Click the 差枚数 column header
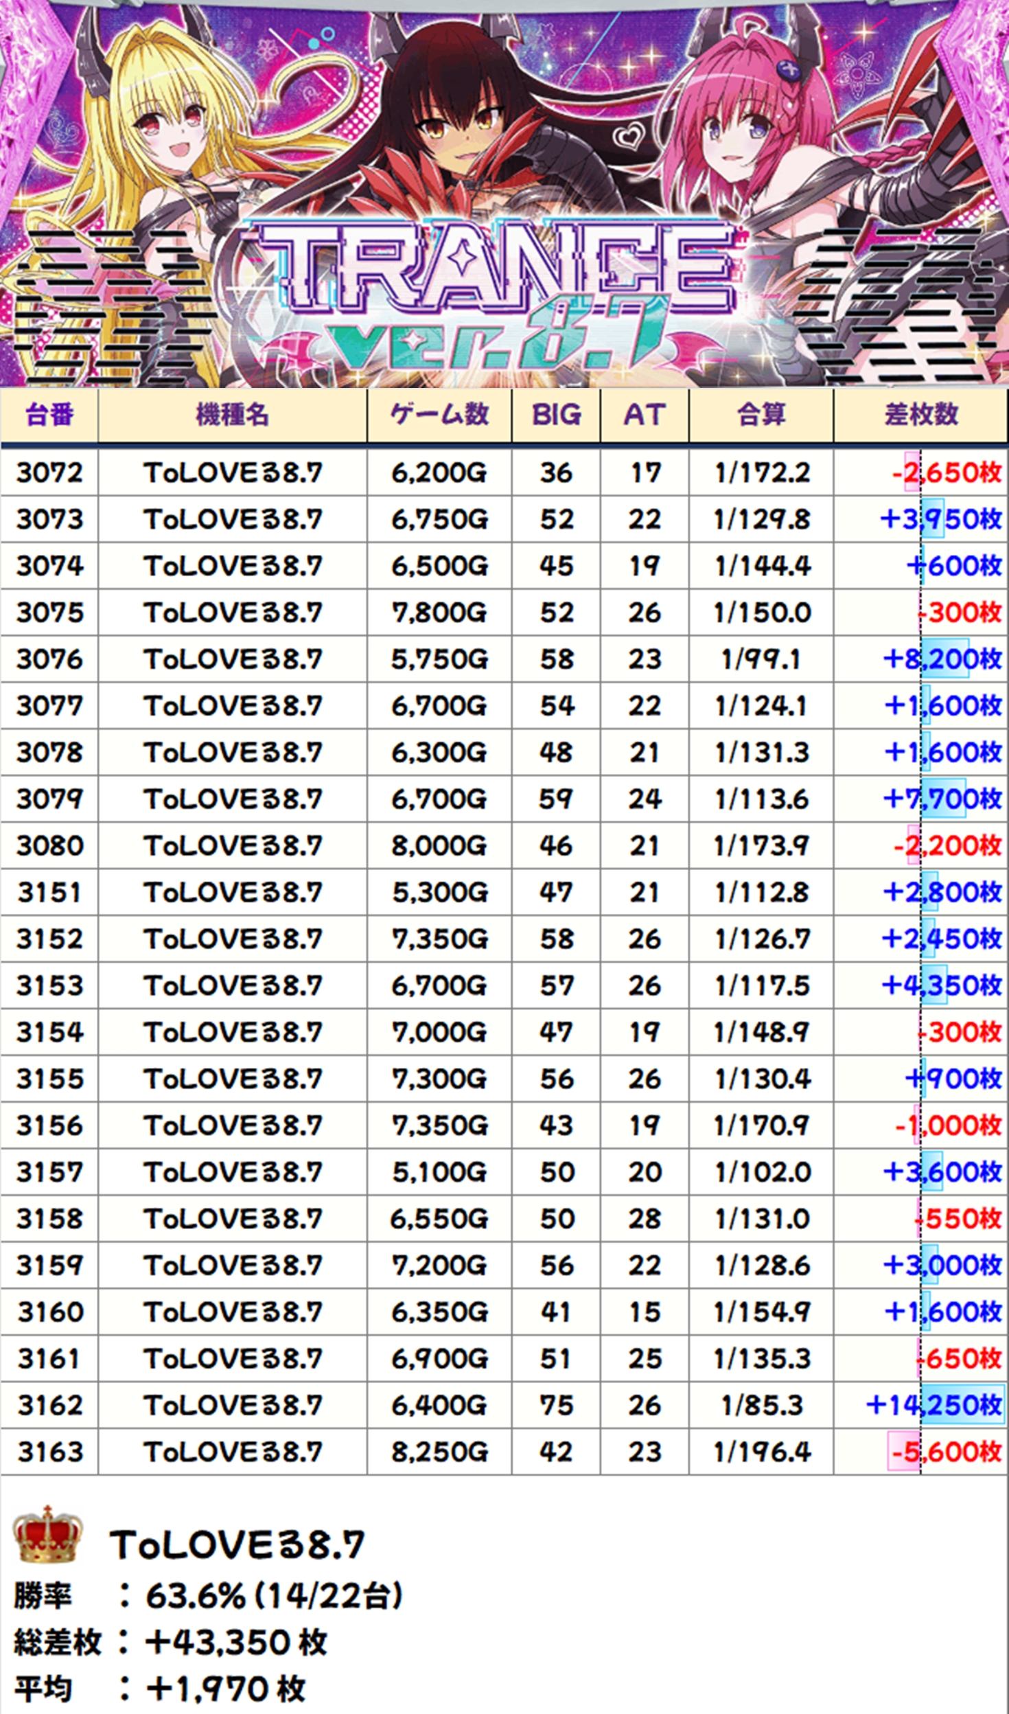 920,415
